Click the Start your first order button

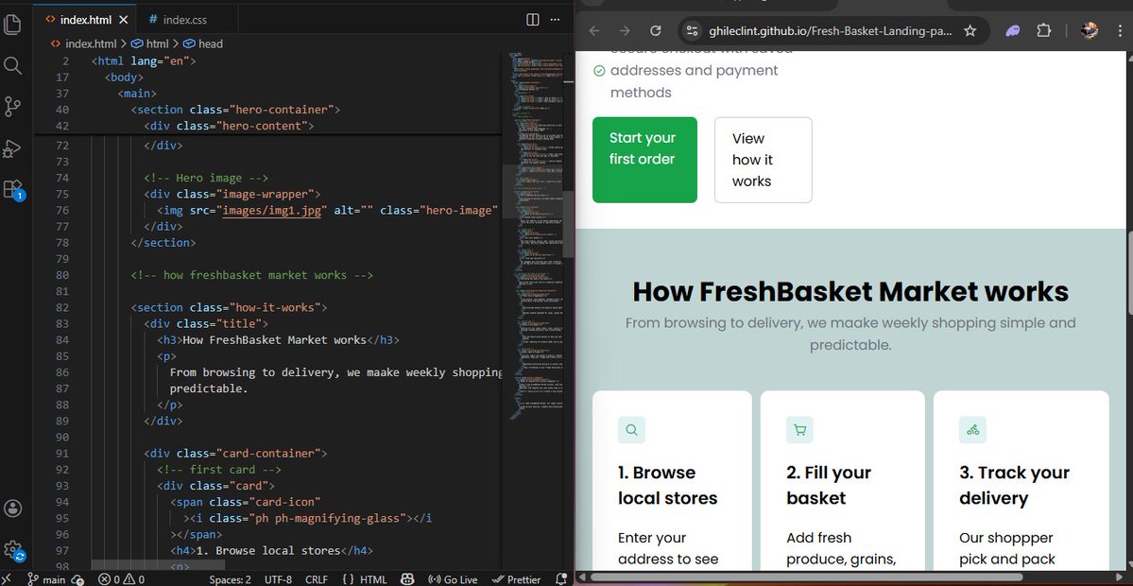pos(644,160)
